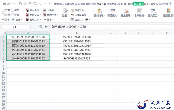Click the print icon in quick toolbar
This screenshot has width=174, height=110.
click(30, 4)
